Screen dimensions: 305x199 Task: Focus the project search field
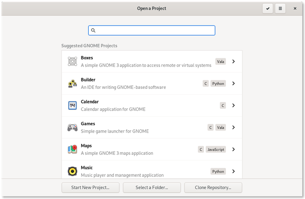coord(152,31)
